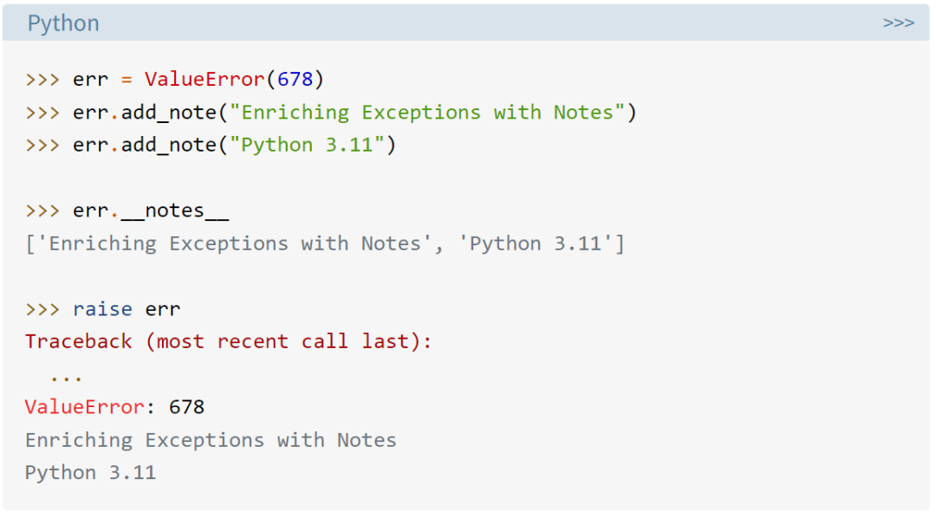Click the Traceback (most recent call last) line
The image size is (936, 518).
click(228, 341)
